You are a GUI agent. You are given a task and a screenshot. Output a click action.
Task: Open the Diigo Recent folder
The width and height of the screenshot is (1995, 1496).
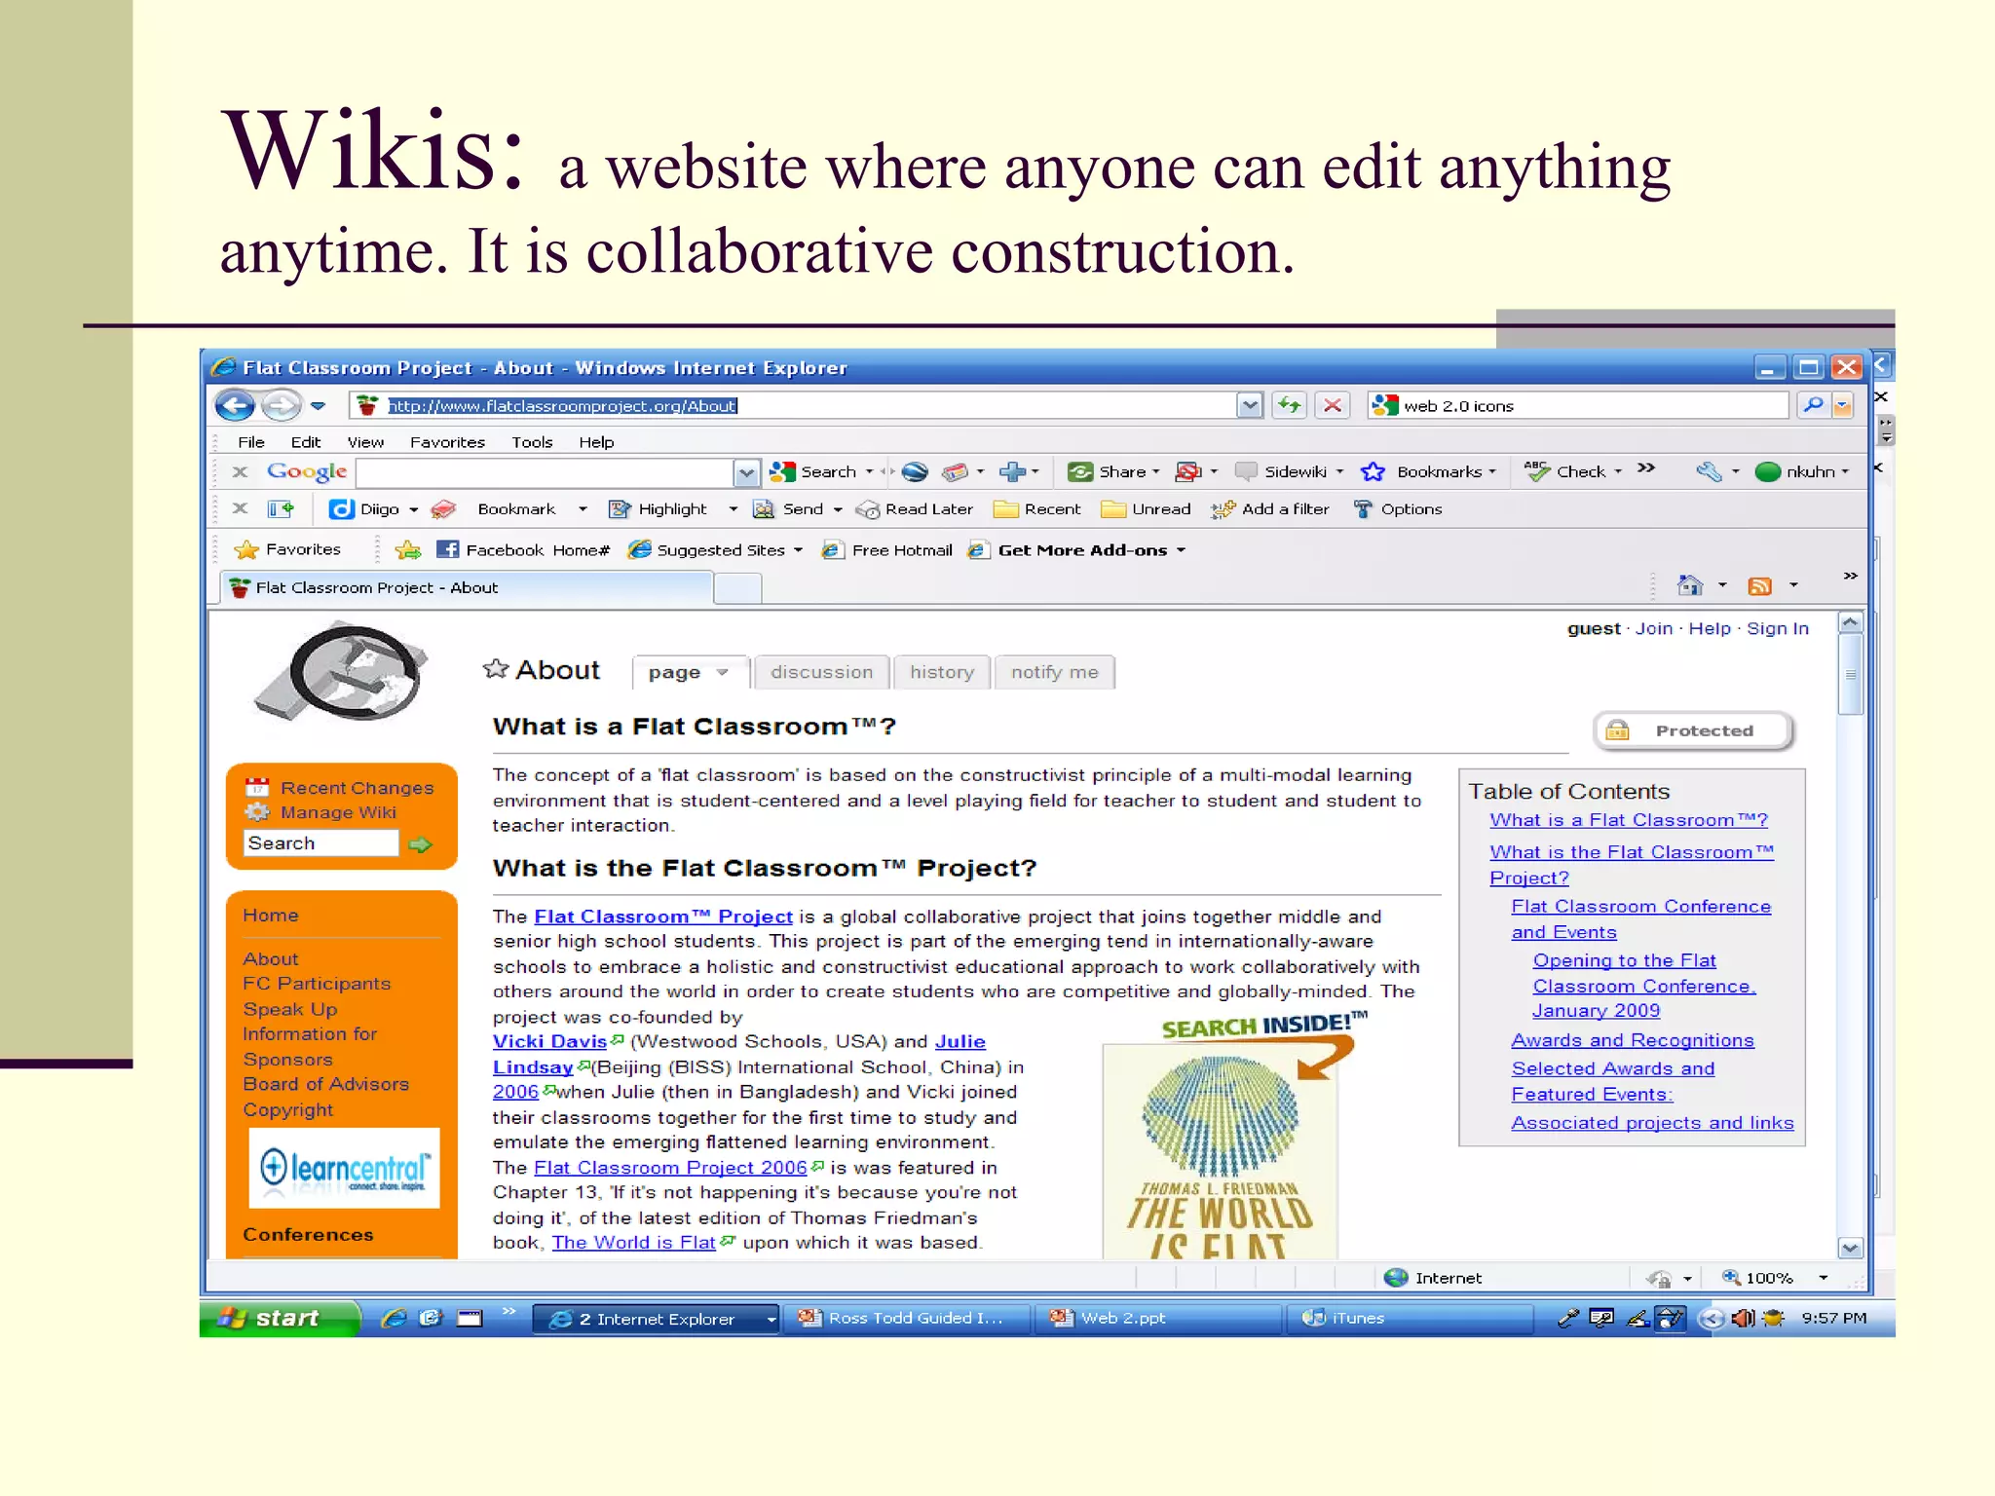(x=1036, y=509)
